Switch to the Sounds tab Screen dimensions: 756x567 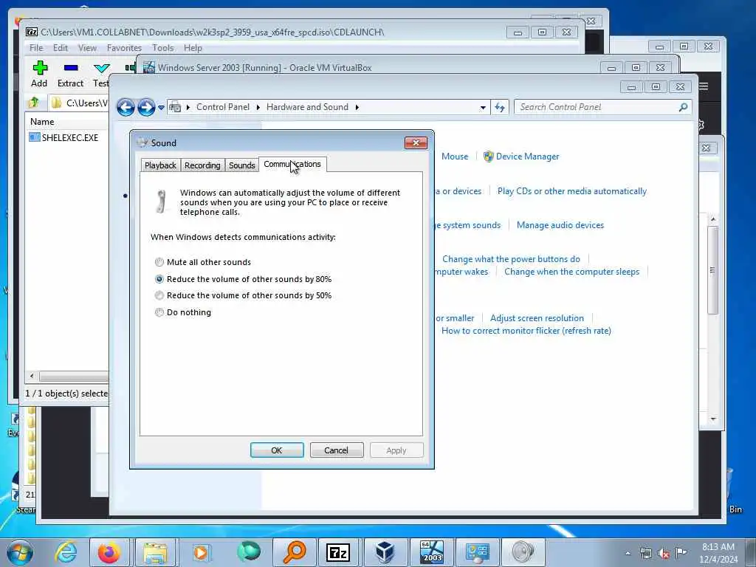click(x=242, y=165)
